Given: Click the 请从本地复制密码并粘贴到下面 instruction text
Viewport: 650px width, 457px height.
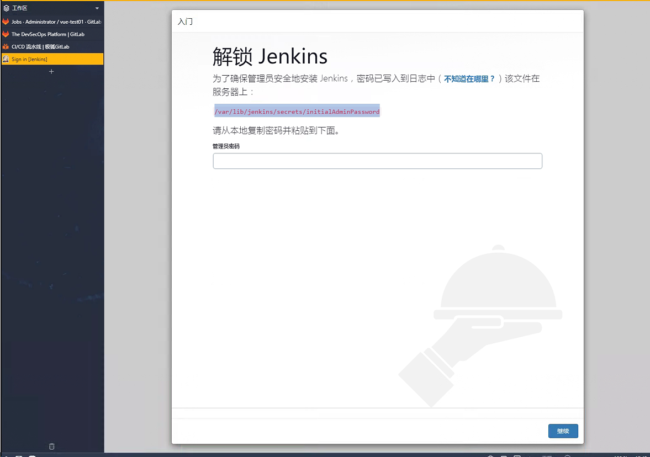Looking at the screenshot, I should (x=276, y=130).
